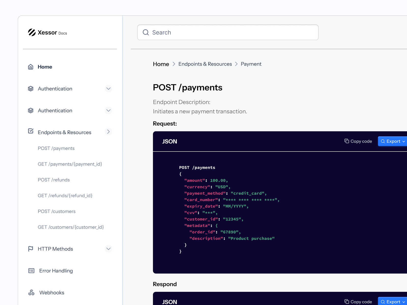Expand the second Authentication section chevron
The image size is (407, 305).
click(x=108, y=111)
